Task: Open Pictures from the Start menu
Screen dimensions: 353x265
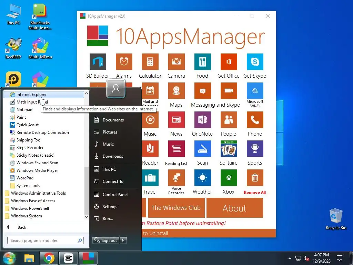Action: point(115,132)
